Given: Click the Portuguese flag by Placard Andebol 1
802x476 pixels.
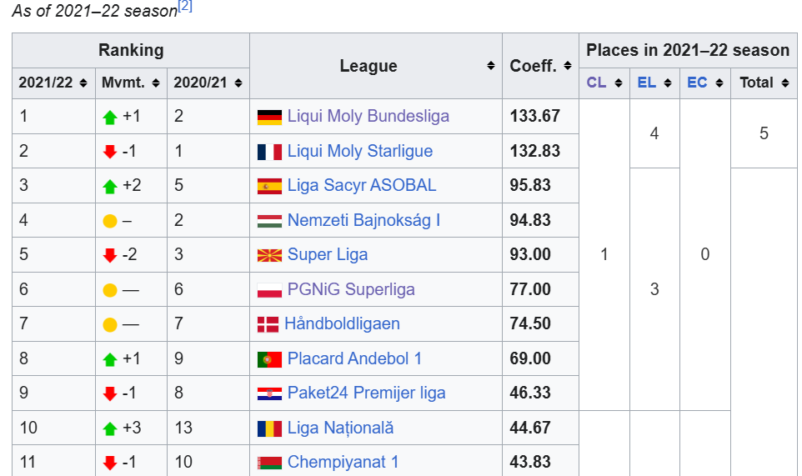Looking at the screenshot, I should [269, 359].
